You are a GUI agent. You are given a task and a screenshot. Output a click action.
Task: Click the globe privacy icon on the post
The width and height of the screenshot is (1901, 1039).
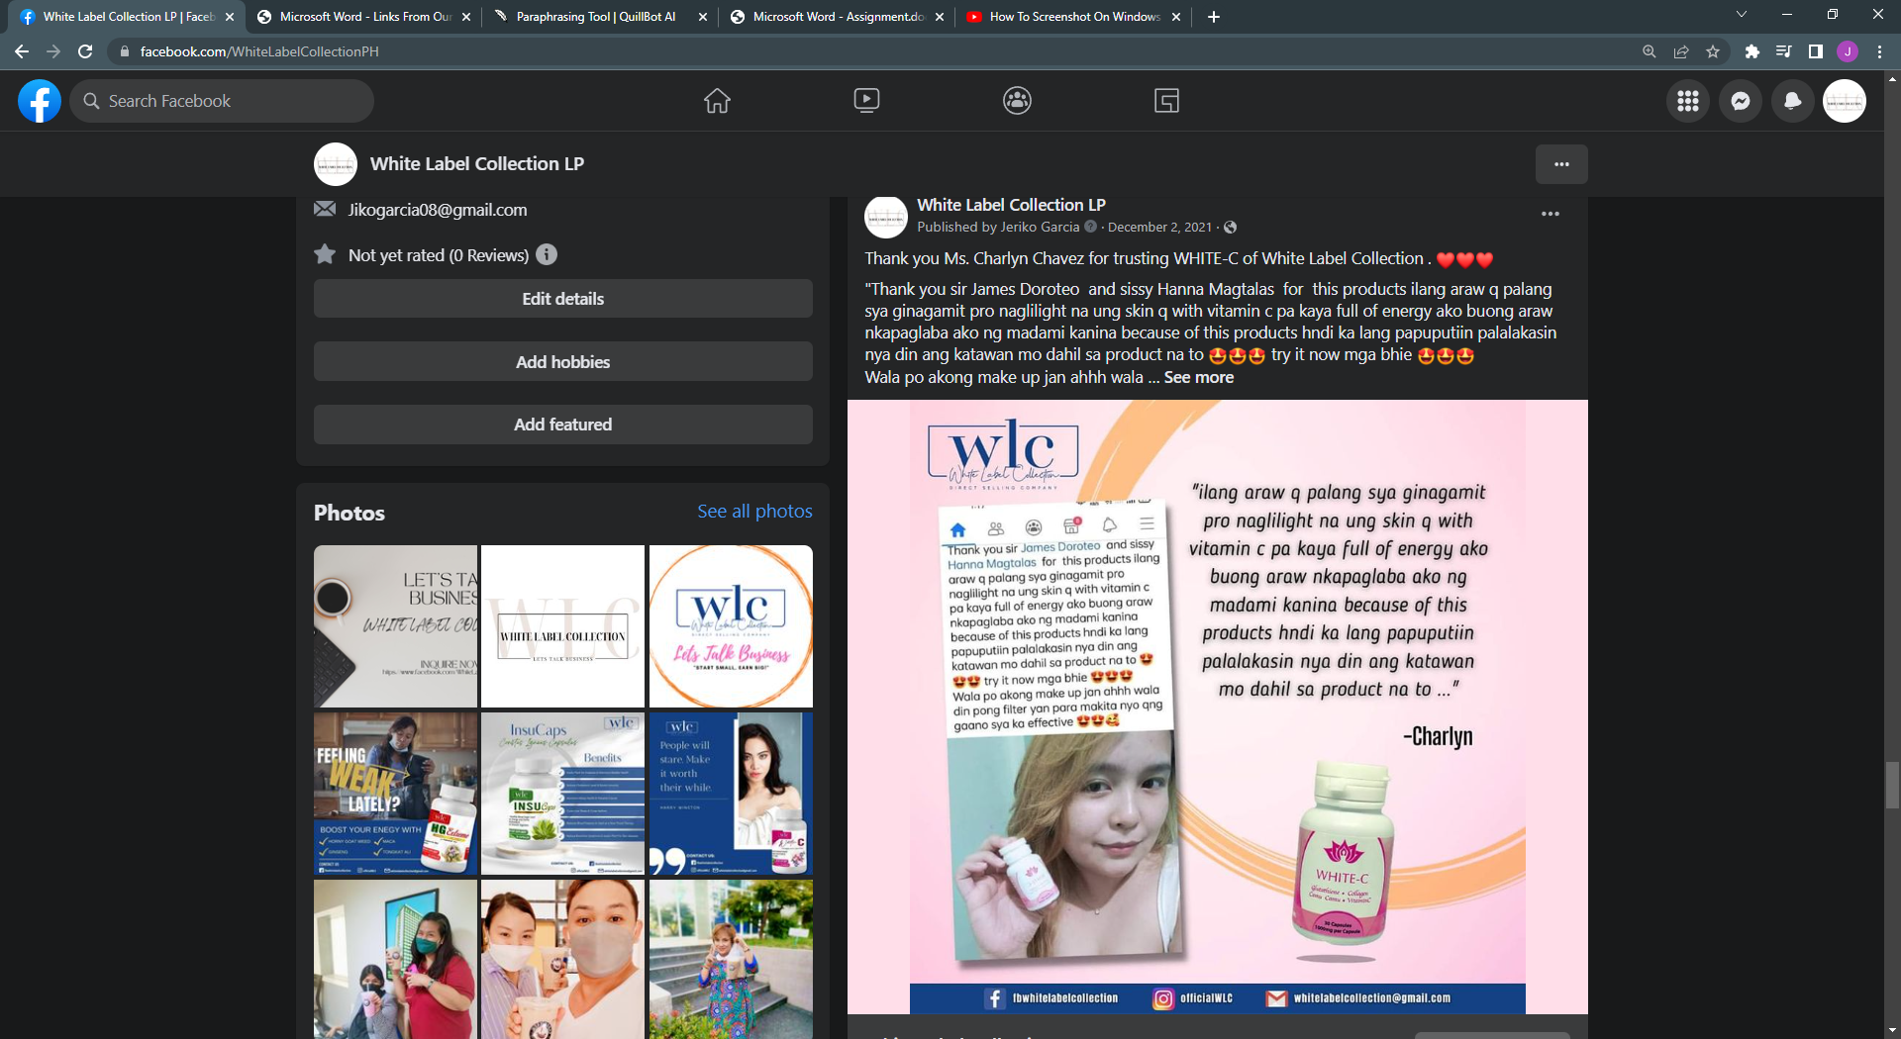tap(1230, 227)
